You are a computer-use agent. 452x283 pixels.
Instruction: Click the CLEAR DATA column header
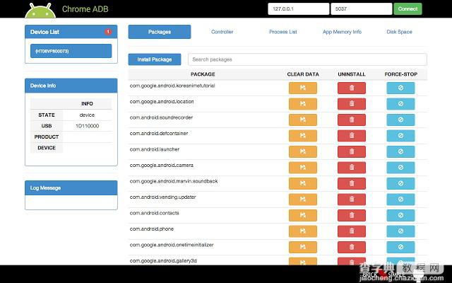[303, 74]
